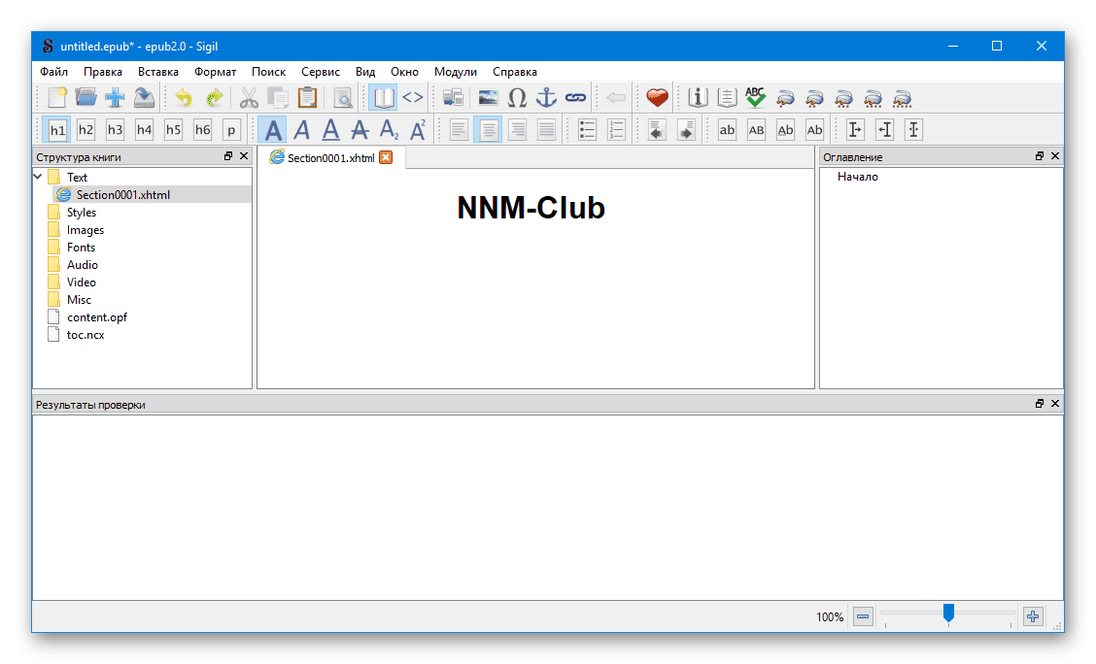Open the Формат menu
1096x664 pixels.
pos(216,72)
